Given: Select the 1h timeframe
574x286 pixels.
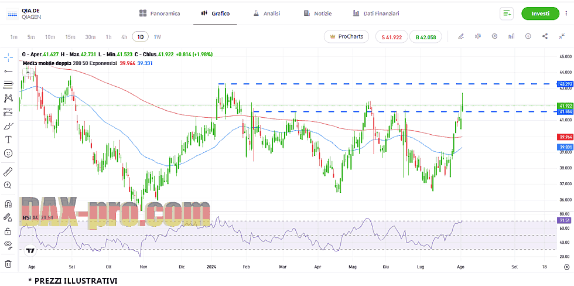Looking at the screenshot, I should [109, 36].
